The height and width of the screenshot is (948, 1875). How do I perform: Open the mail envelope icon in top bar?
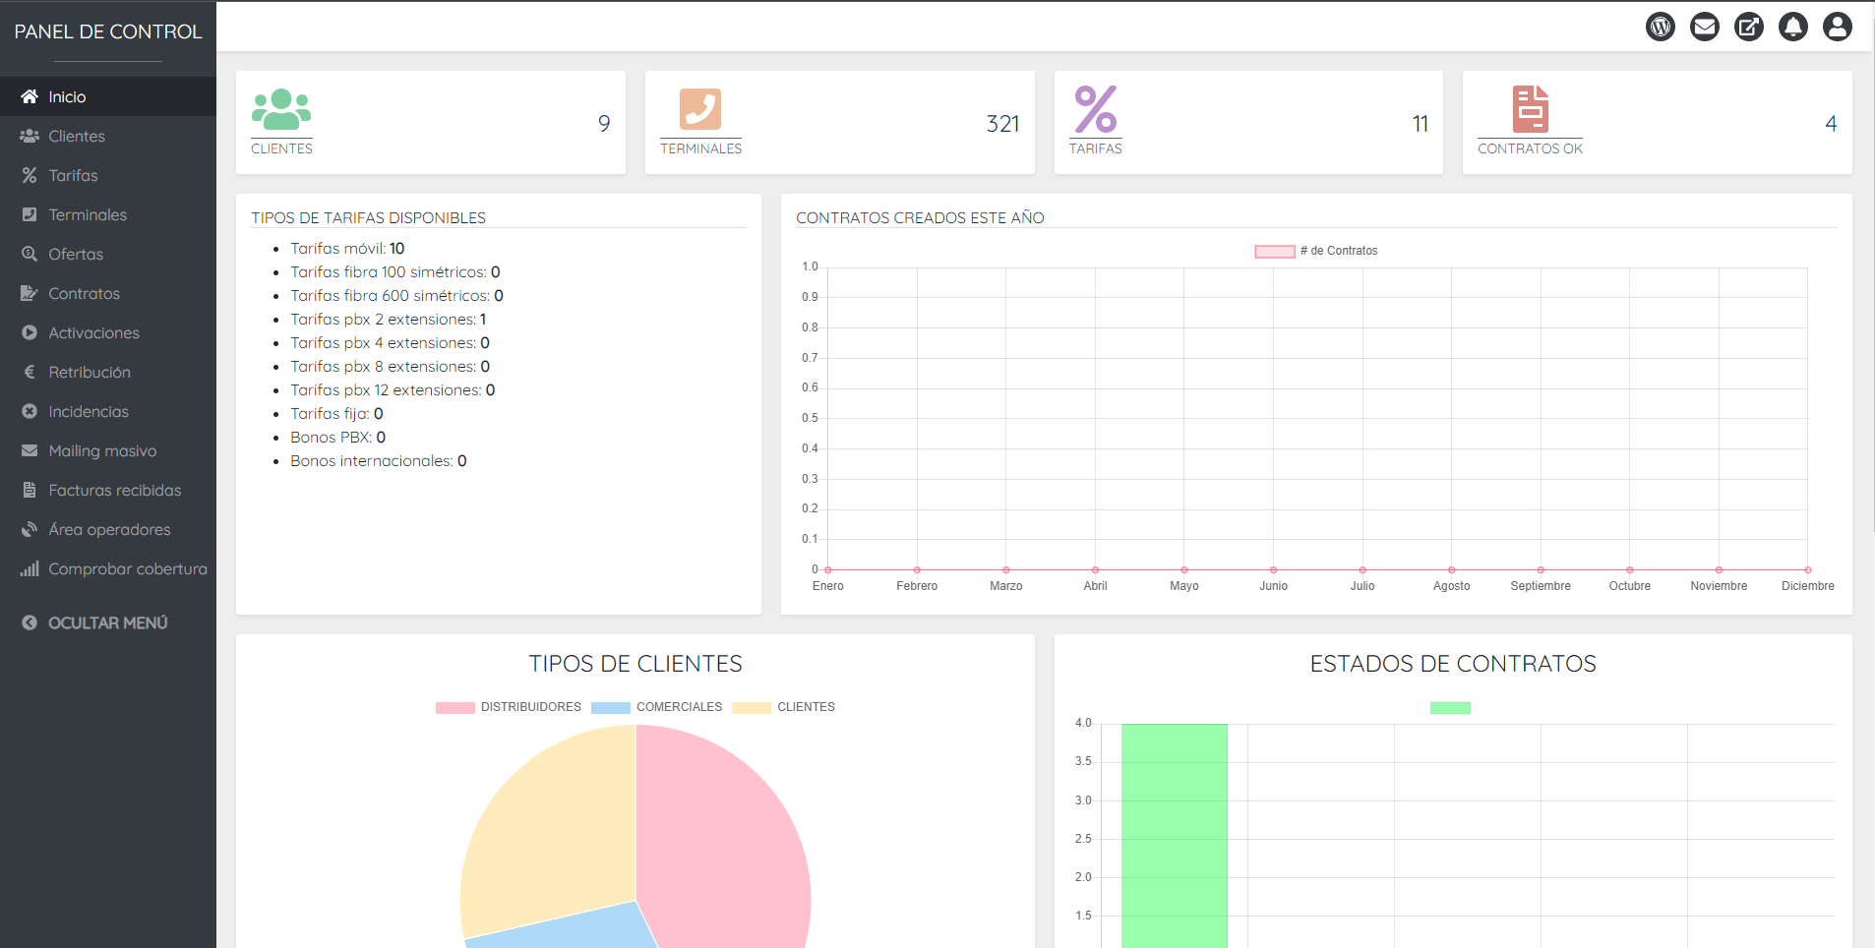[x=1705, y=27]
